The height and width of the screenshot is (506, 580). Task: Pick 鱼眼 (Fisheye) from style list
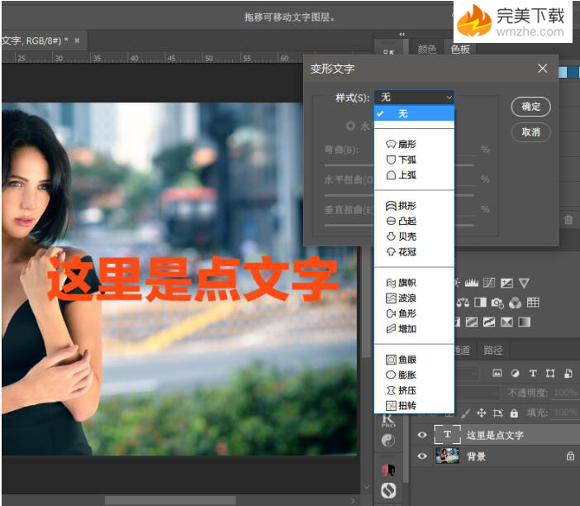(406, 360)
